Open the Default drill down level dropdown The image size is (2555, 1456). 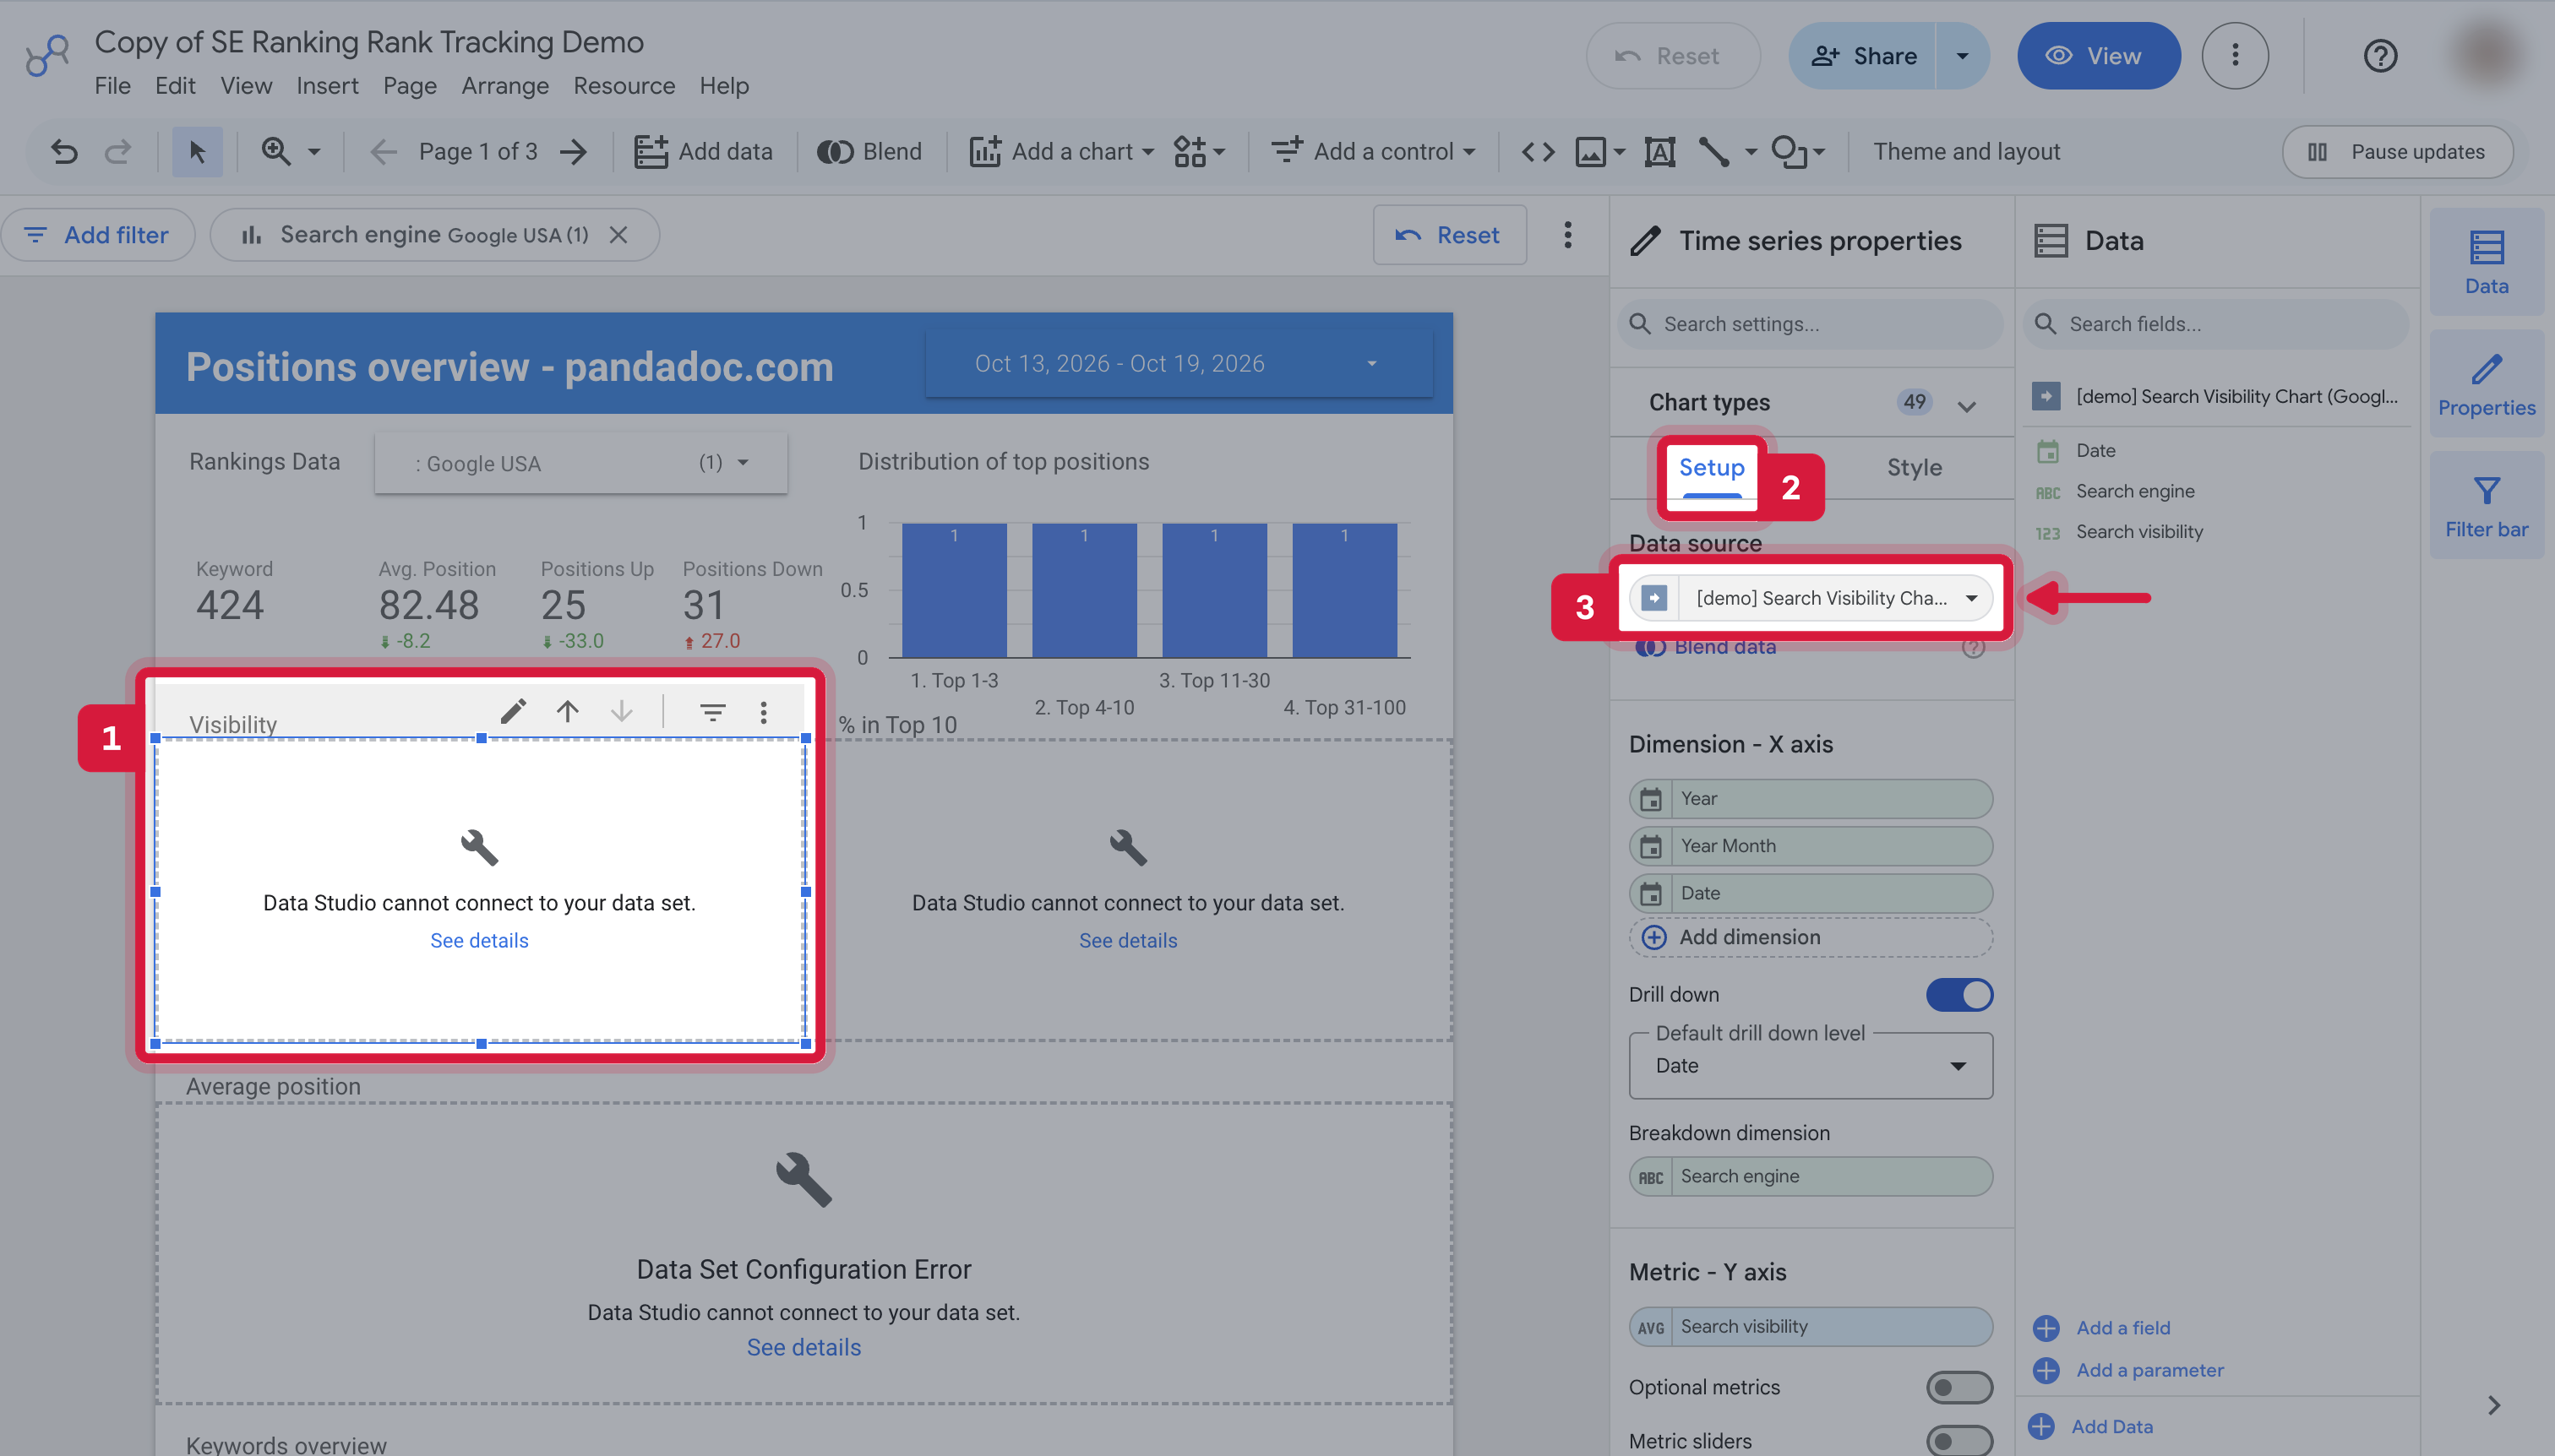(x=1811, y=1066)
